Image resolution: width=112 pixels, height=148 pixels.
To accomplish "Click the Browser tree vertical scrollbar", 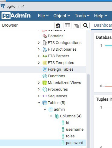I will pyautogui.click(x=88, y=111).
